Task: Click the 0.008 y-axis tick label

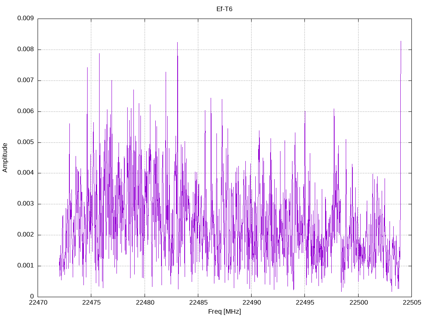Action: 26,50
